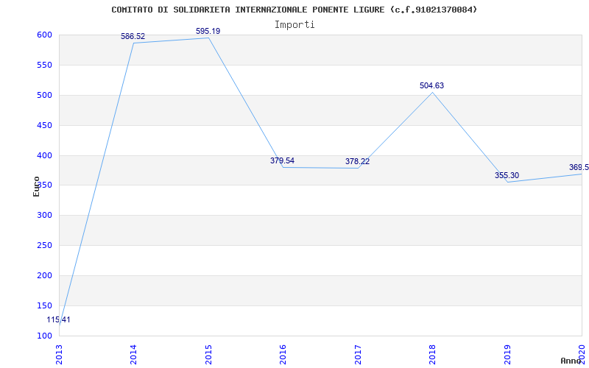
Task: Click the Anno x-axis title
Action: [571, 361]
